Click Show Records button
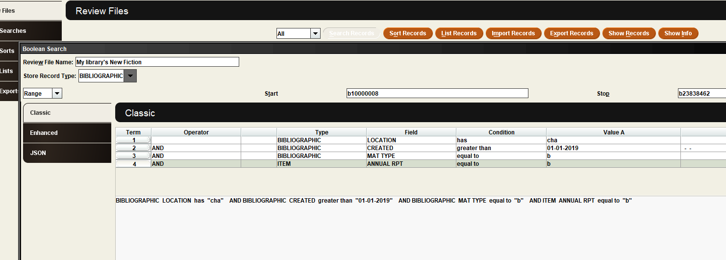The image size is (726, 260). [628, 33]
